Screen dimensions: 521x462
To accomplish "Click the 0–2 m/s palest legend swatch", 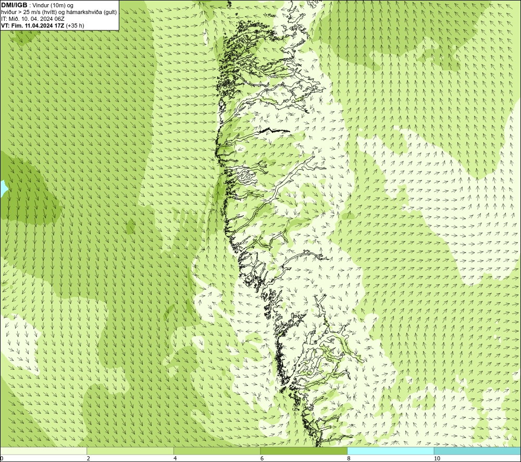I will point(44,451).
